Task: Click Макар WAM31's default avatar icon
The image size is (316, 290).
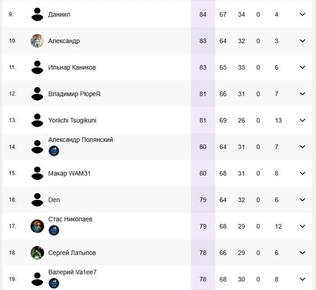Action: click(37, 173)
